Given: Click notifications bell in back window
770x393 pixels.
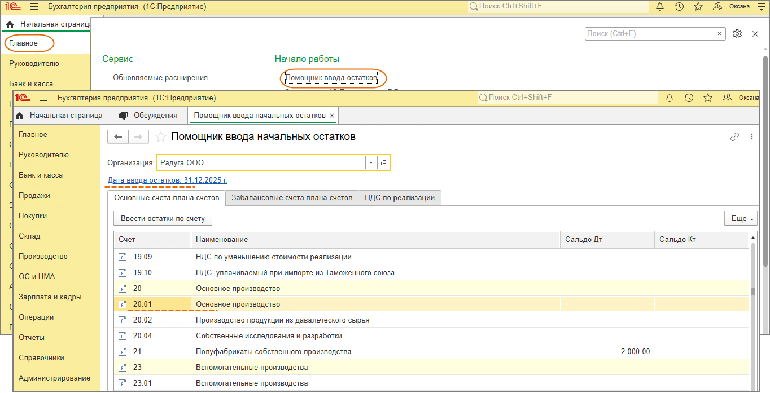Looking at the screenshot, I should [660, 7].
